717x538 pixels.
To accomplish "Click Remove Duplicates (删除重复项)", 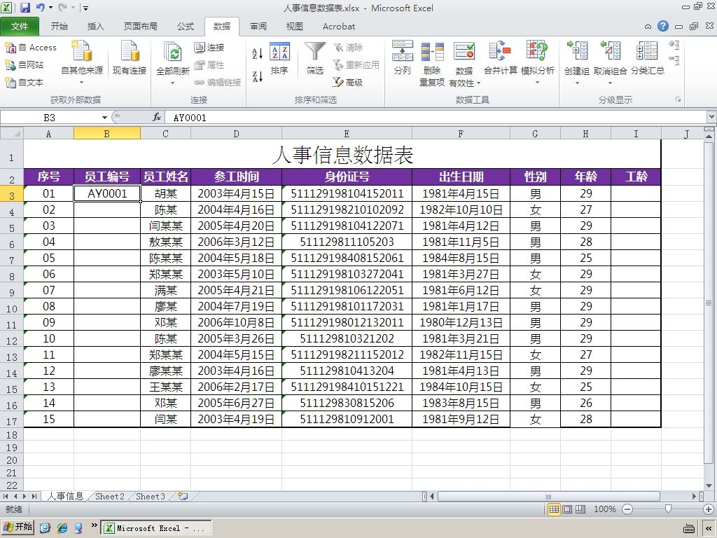I will tap(432, 63).
